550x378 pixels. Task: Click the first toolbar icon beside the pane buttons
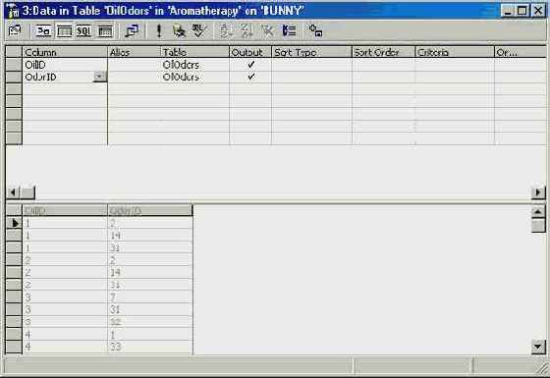(x=15, y=30)
